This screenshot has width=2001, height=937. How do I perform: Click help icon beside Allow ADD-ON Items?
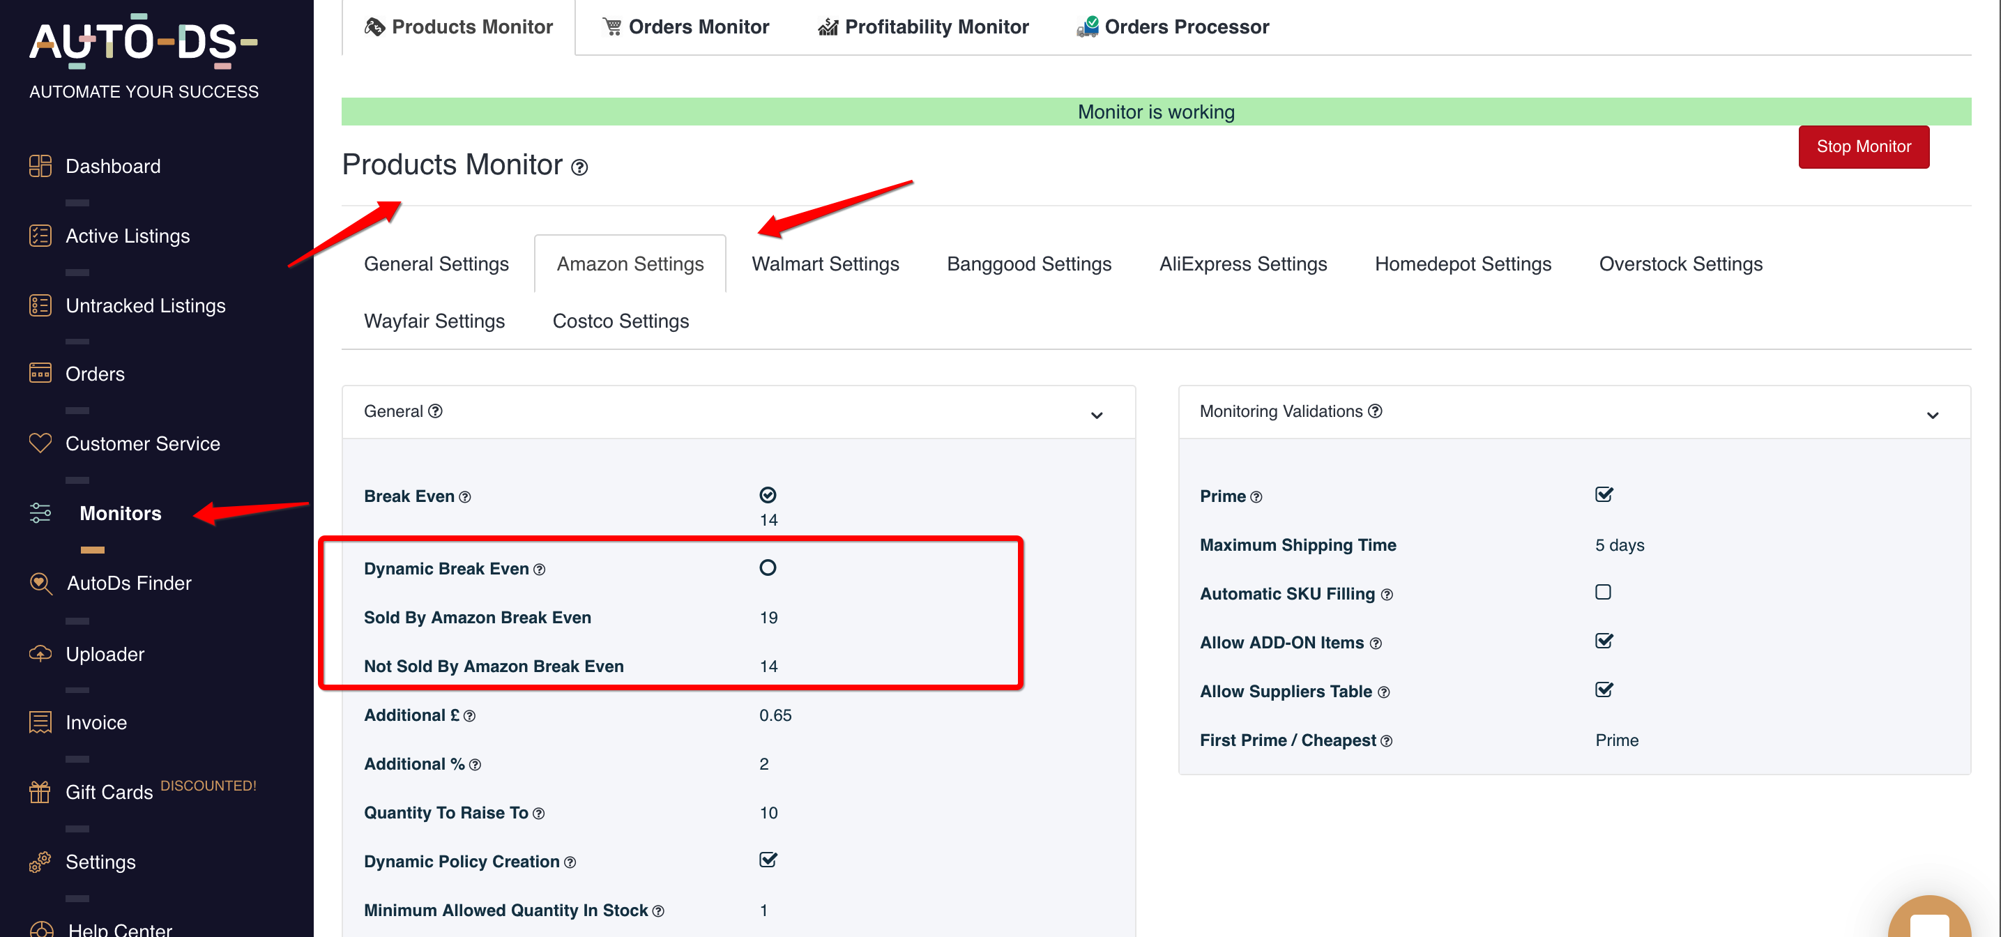[1376, 643]
